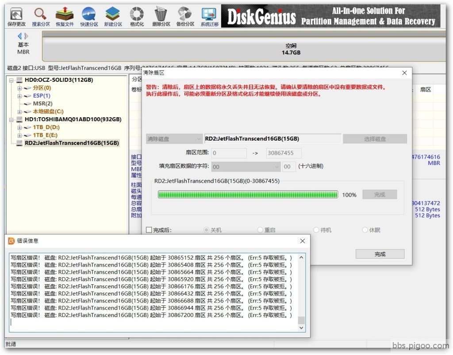Select HD1:TOSHIBAMQ01ABD100(932GB) disk label

coord(73,119)
